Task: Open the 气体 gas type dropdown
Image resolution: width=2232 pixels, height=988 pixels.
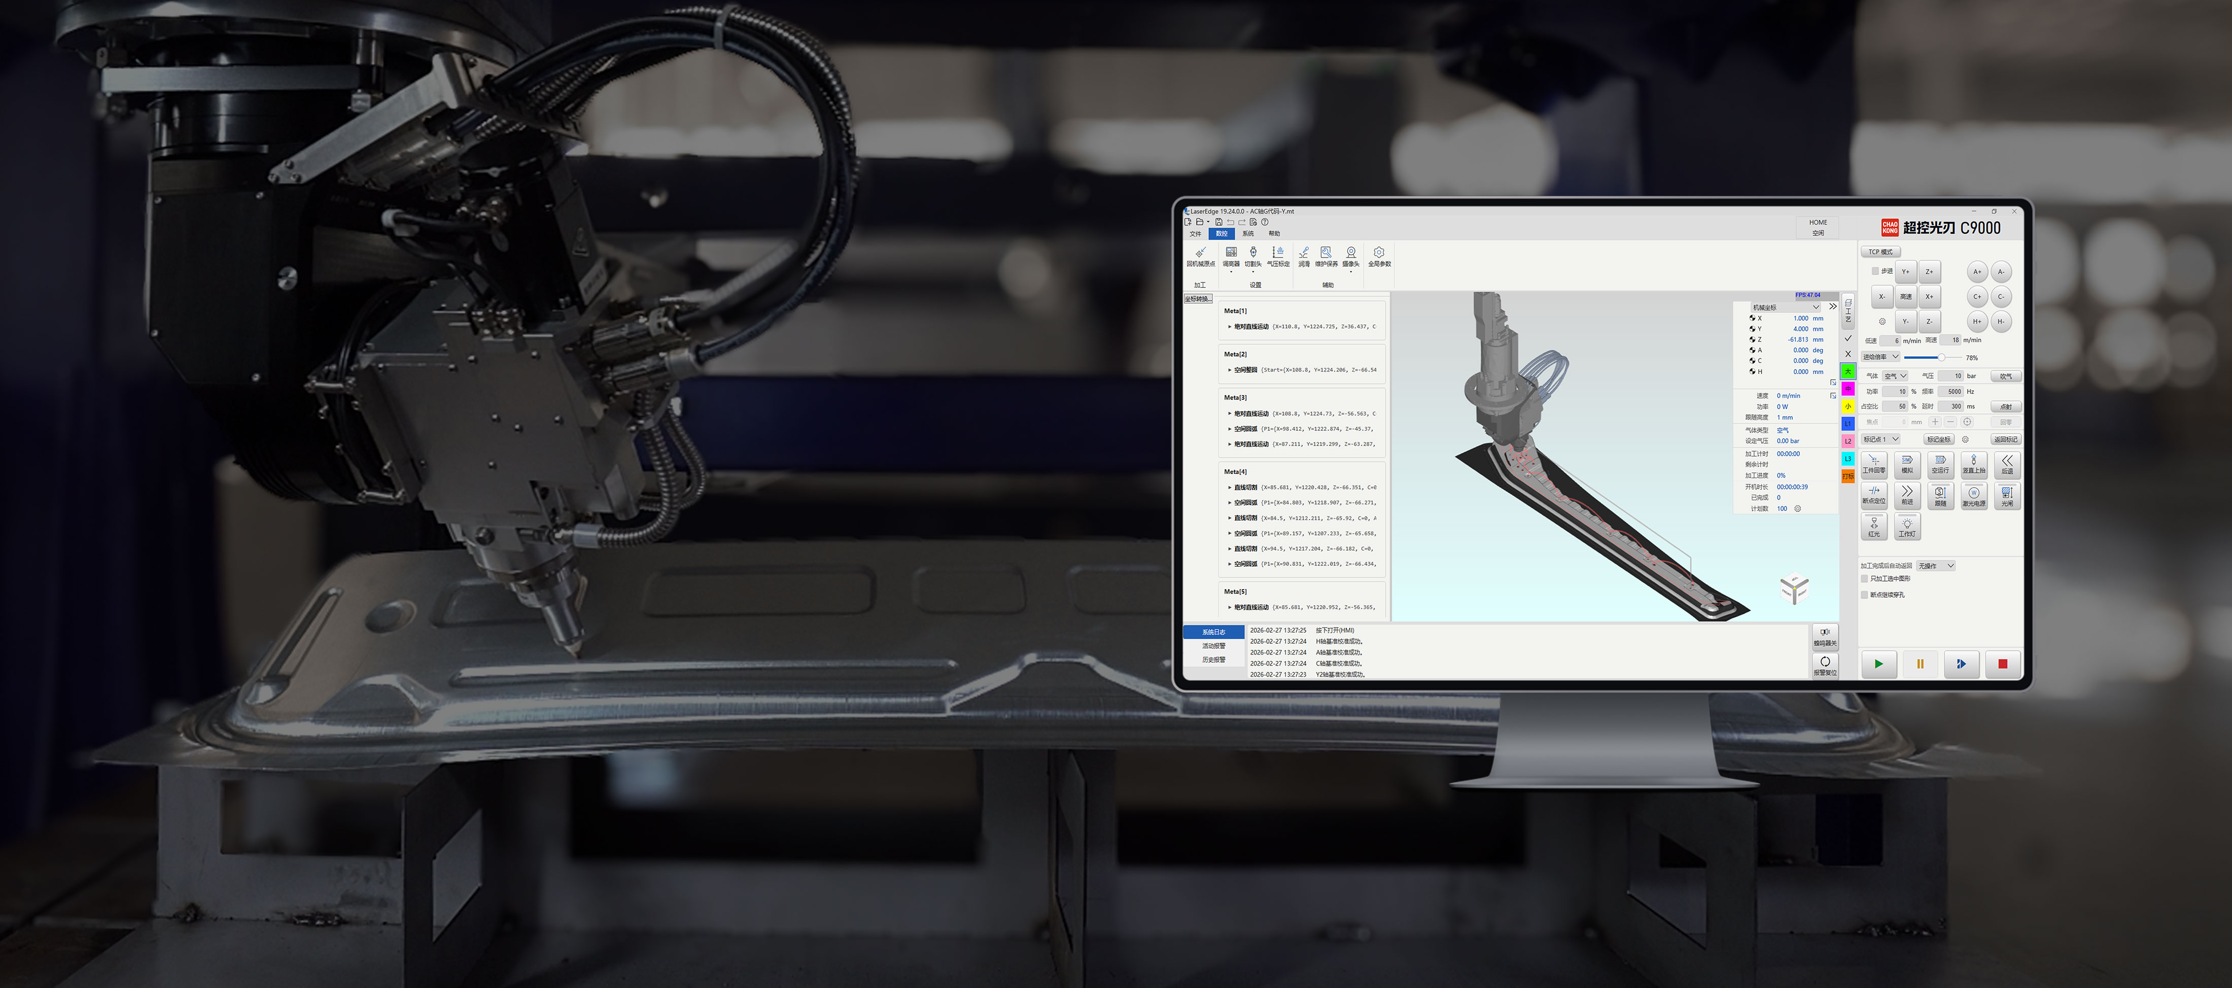Action: 1896,376
